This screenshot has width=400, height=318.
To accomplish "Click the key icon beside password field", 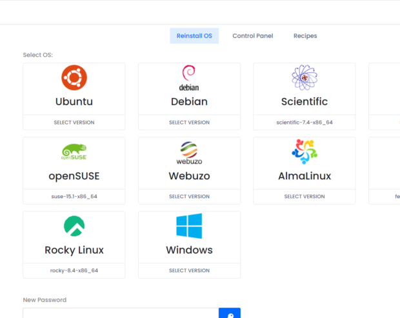I will tap(230, 313).
